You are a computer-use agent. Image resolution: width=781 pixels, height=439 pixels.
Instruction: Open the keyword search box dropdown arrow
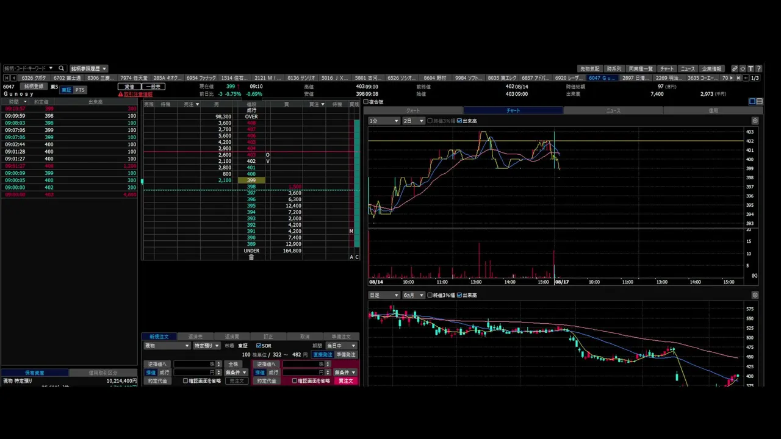(x=51, y=68)
